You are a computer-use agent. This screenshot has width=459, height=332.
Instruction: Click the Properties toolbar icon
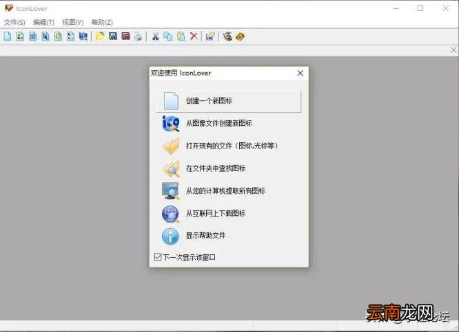(x=210, y=36)
